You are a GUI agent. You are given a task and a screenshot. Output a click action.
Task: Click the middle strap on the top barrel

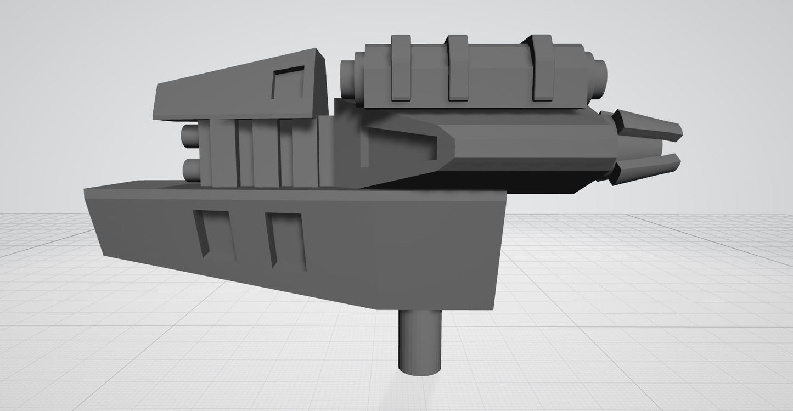458,69
